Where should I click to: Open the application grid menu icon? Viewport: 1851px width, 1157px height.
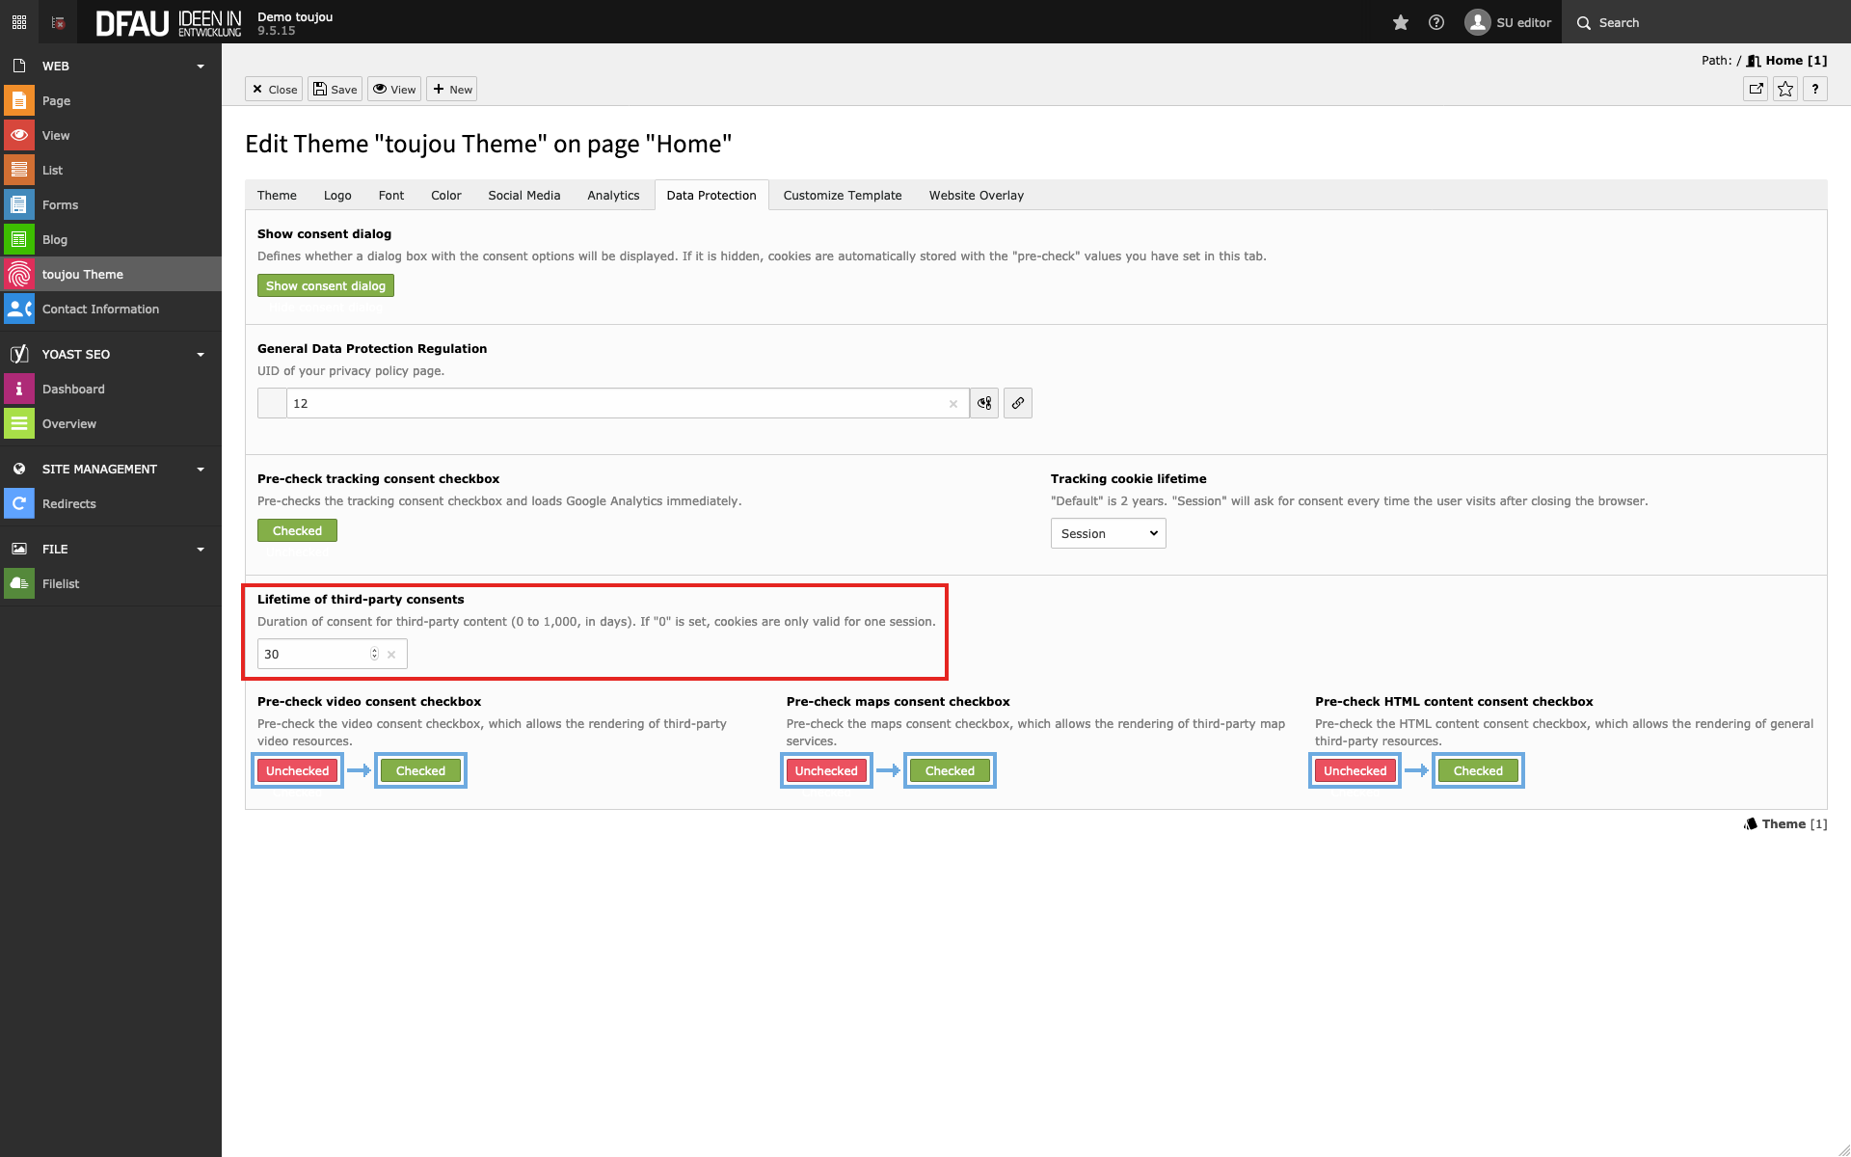(x=18, y=22)
